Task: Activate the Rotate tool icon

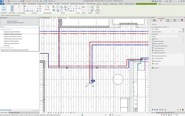Action: [x=61, y=10]
